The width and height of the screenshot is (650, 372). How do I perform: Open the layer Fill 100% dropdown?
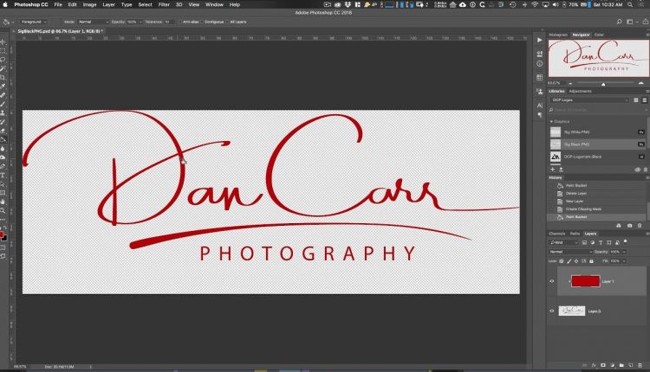(623, 261)
